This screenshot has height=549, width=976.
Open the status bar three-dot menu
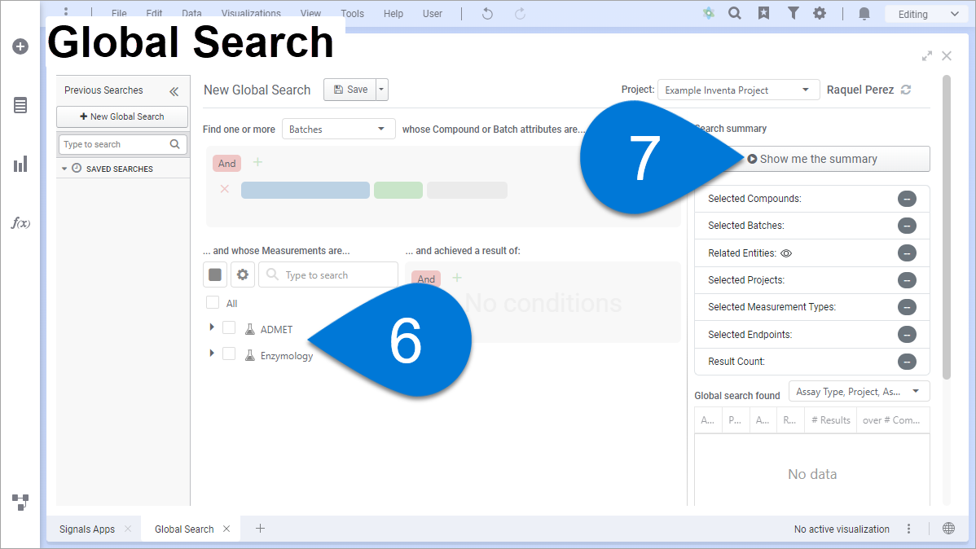pyautogui.click(x=908, y=529)
